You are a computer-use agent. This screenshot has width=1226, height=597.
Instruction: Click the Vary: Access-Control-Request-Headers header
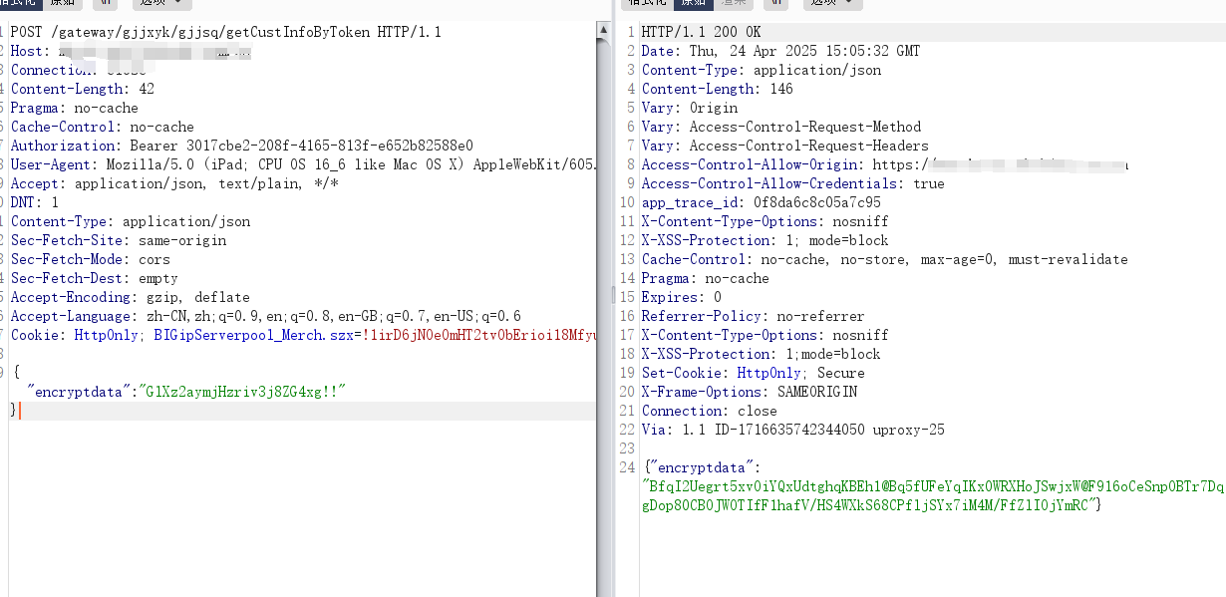click(785, 146)
